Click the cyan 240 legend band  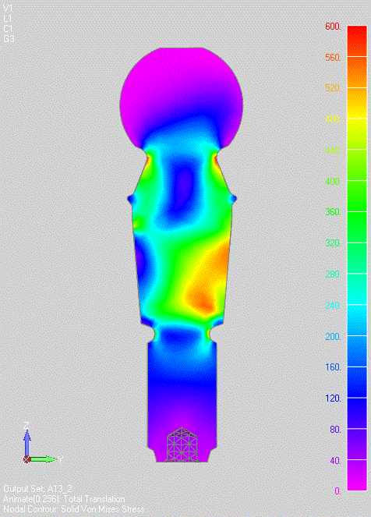click(357, 320)
